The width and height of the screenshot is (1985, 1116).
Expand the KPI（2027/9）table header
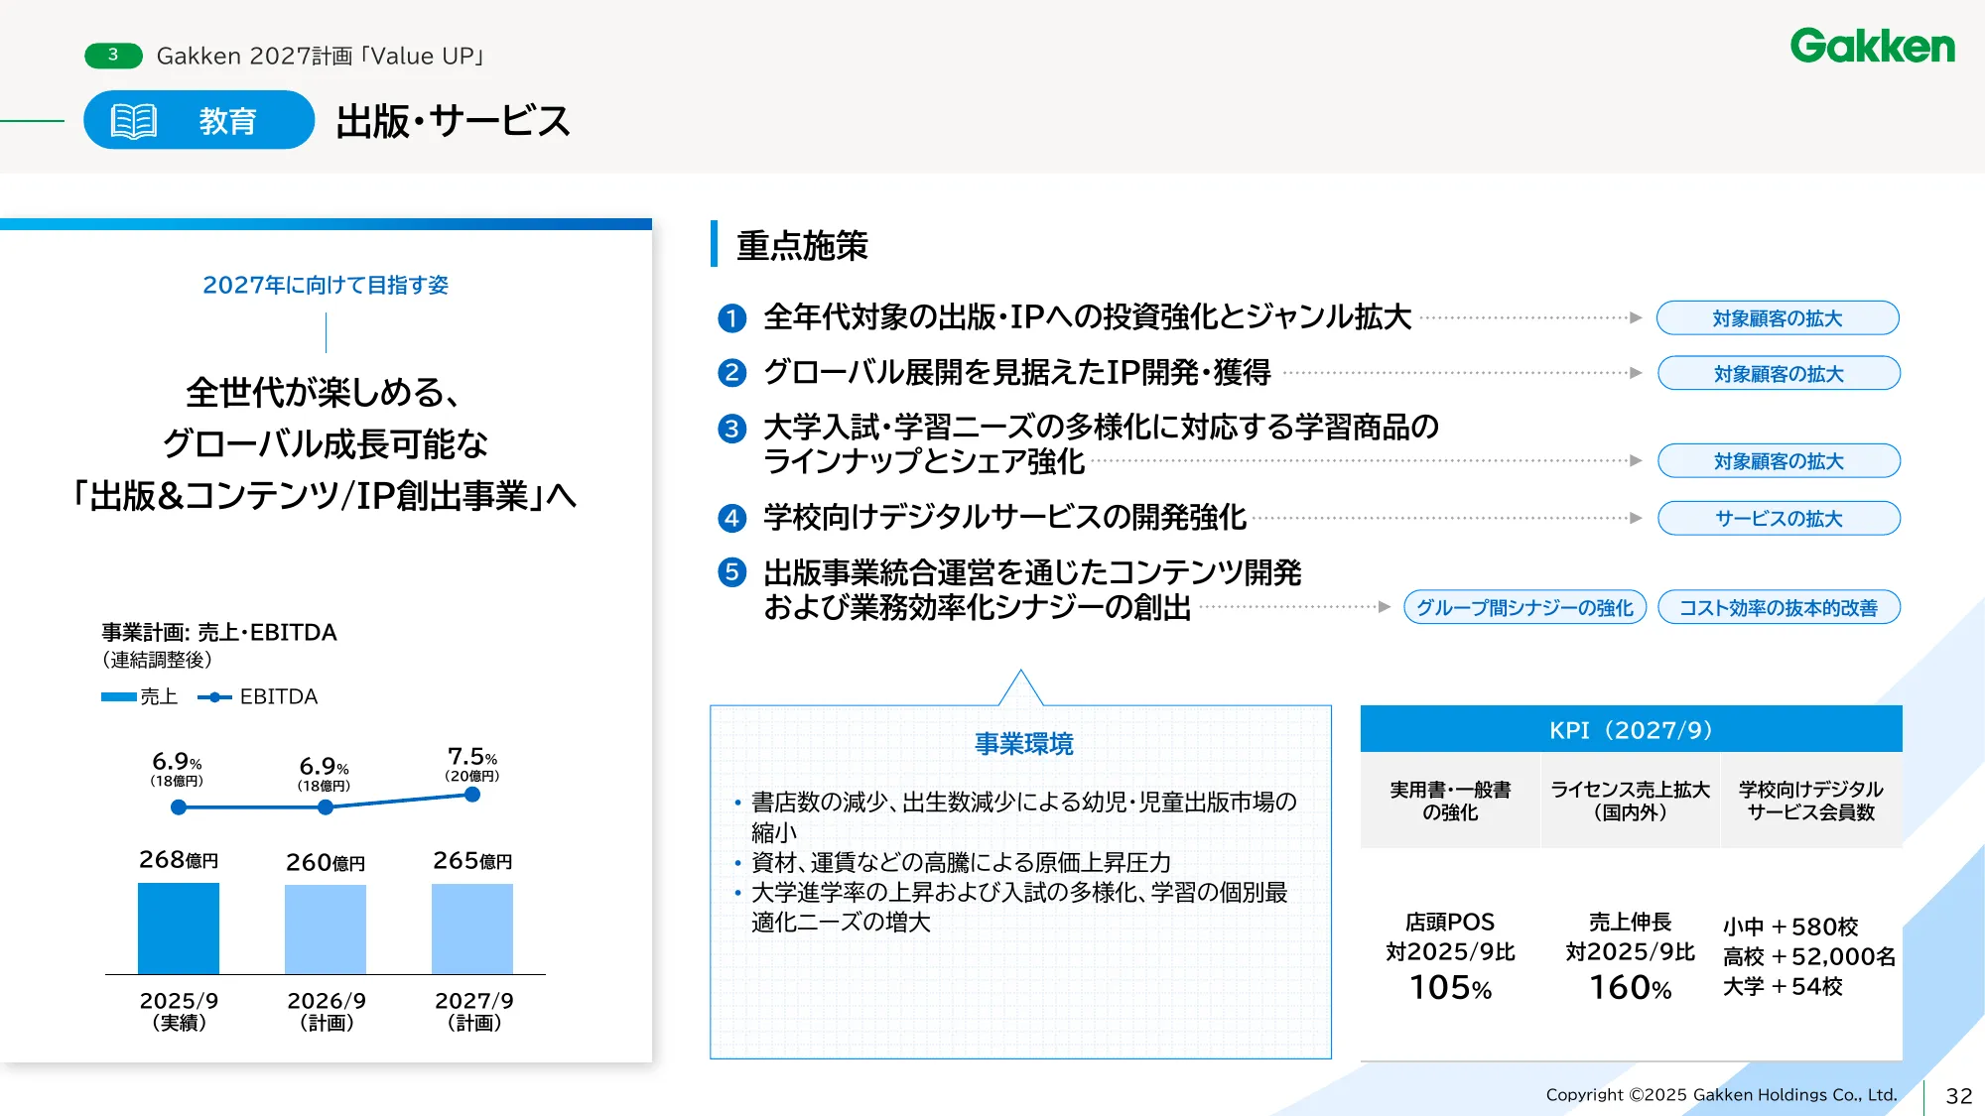click(x=1632, y=727)
